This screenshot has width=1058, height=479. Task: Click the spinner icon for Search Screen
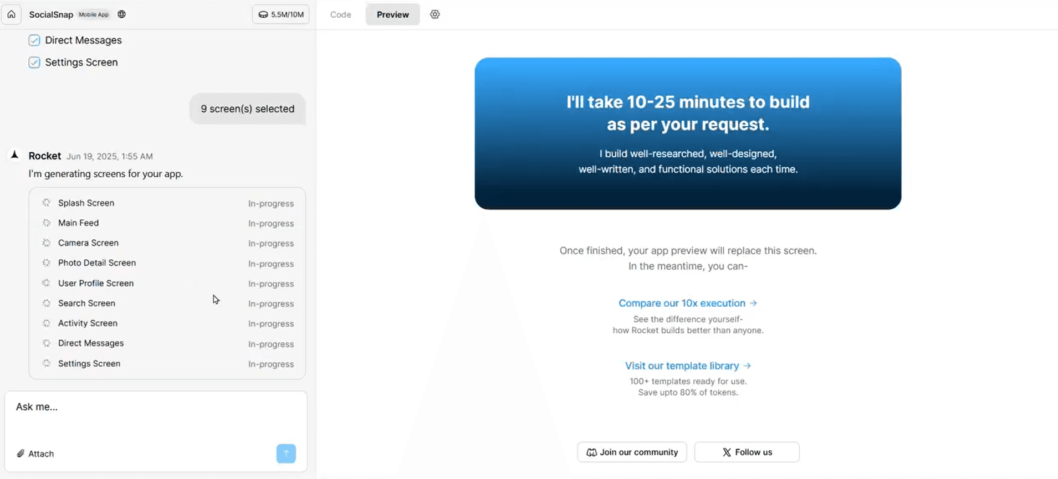(47, 303)
